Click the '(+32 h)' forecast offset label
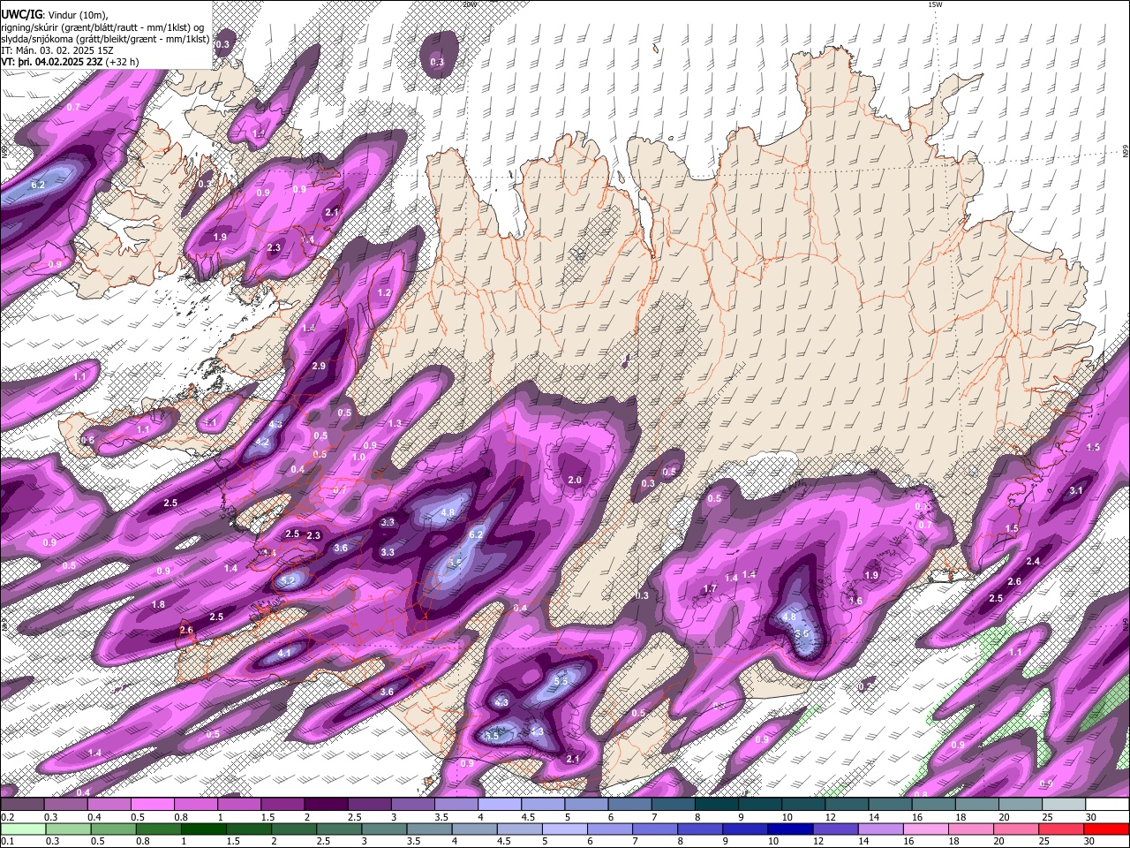The image size is (1130, 848). tap(123, 63)
